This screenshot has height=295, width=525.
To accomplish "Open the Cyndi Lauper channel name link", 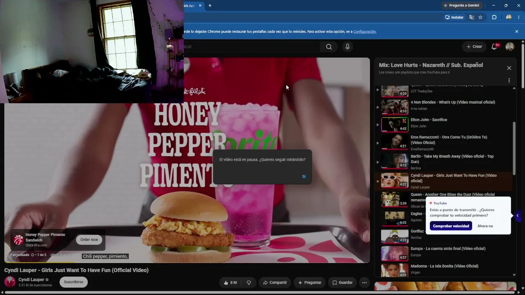I will point(31,279).
